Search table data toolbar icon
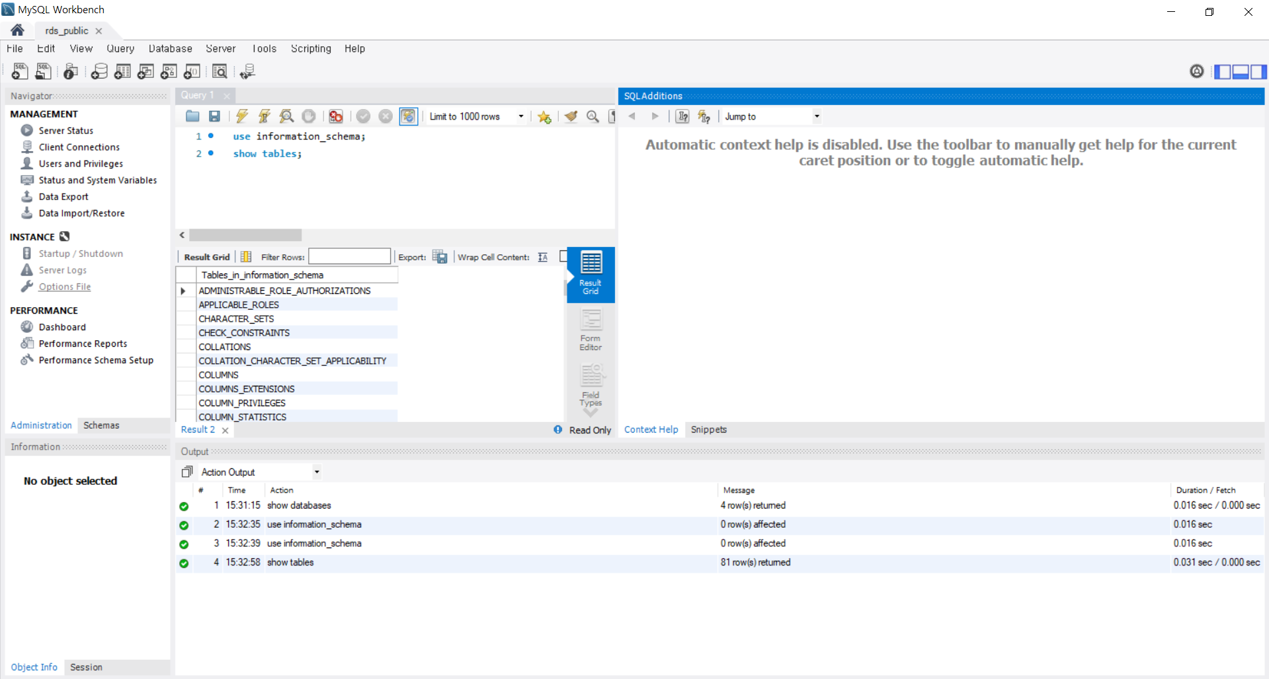The image size is (1269, 679). [x=220, y=71]
